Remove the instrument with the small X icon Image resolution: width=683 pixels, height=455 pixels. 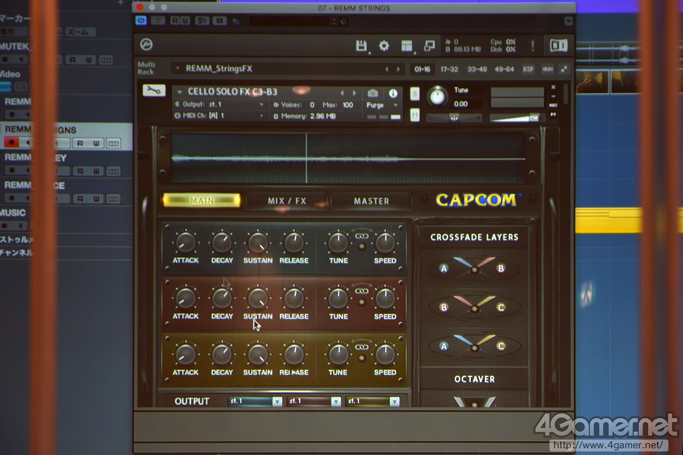(x=553, y=87)
